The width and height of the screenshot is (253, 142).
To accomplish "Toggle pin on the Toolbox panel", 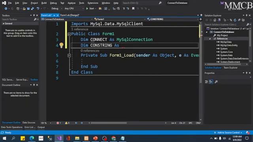I will coord(34,15).
